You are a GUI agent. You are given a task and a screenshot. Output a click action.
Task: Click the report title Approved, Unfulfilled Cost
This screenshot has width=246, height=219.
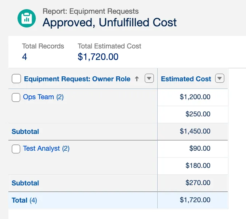[110, 23]
